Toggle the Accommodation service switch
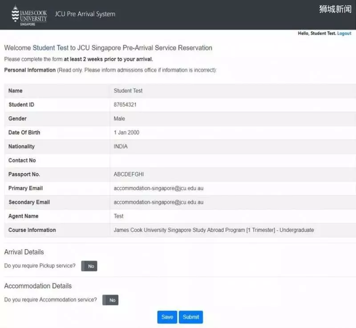Image resolution: width=356 pixels, height=328 pixels. pos(110,300)
